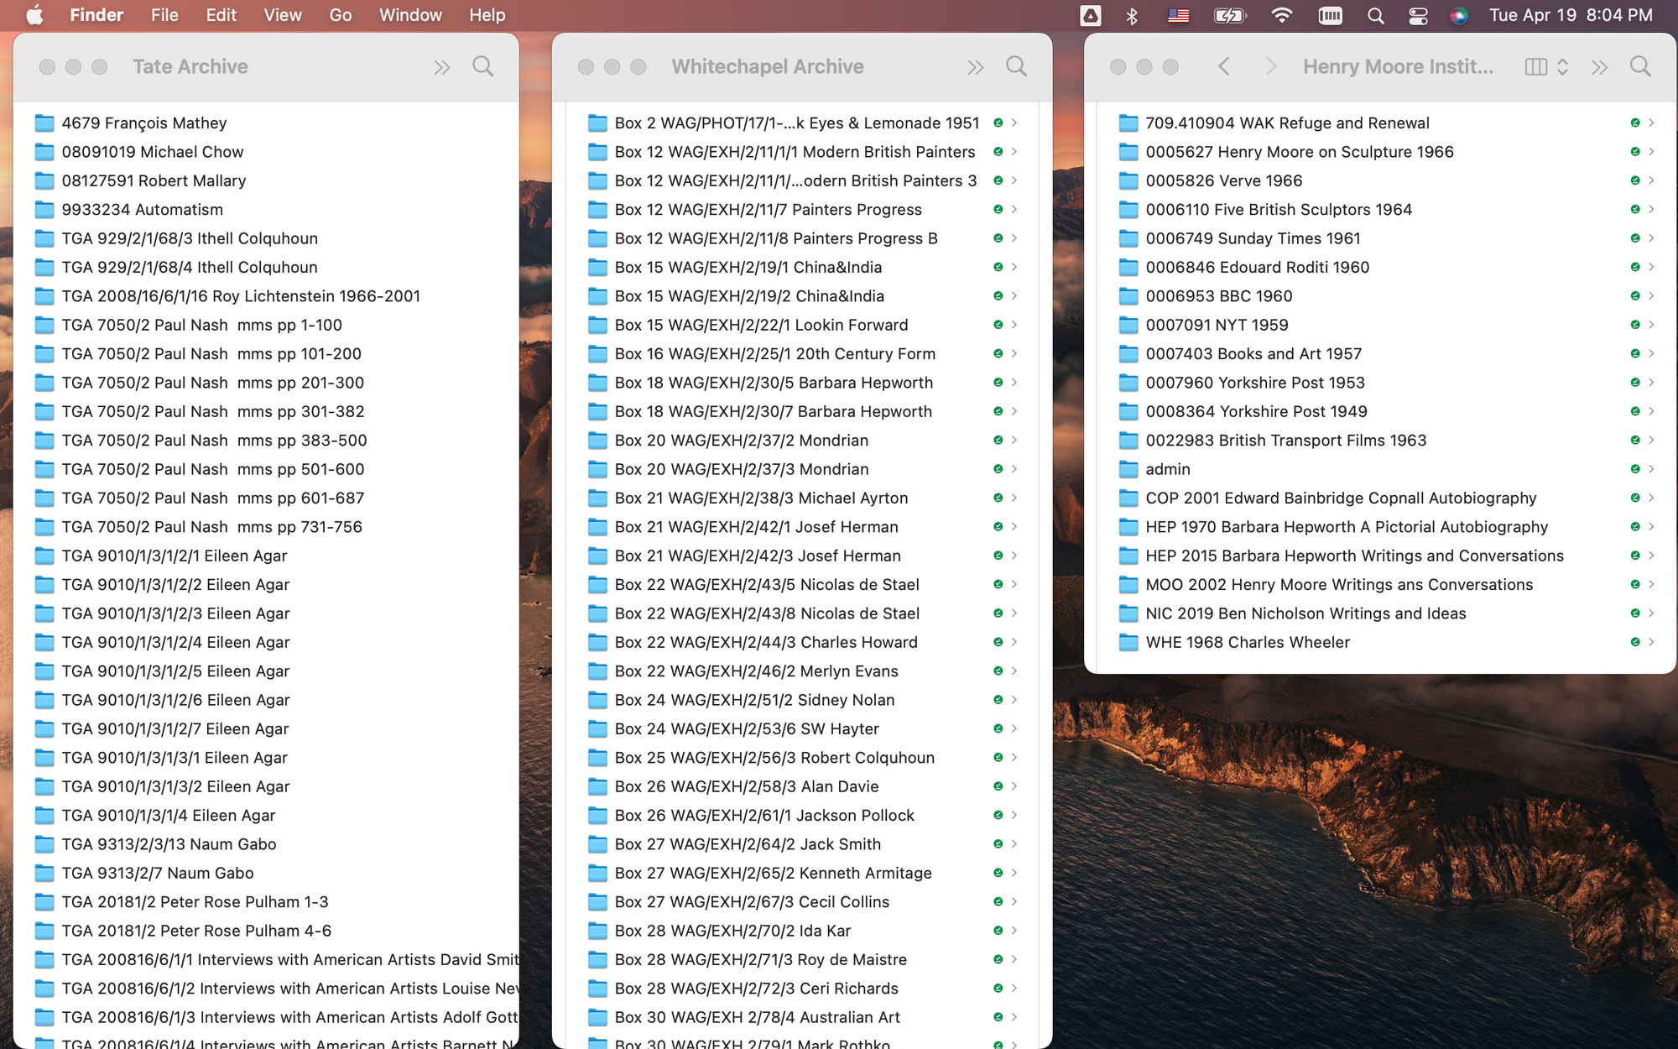1678x1049 pixels.
Task: Click the Wi-Fi status icon
Action: click(1281, 15)
